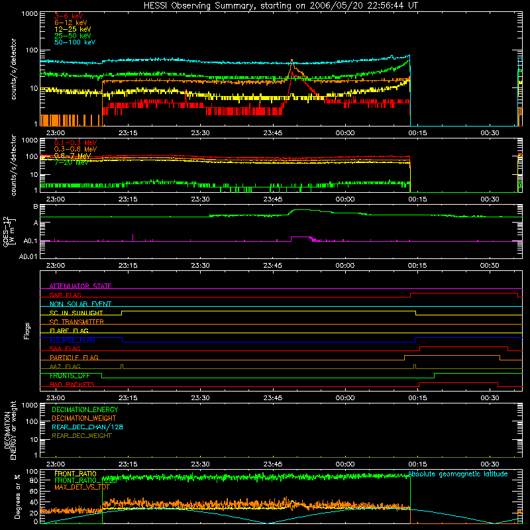Click the 'Absolute geomagnetic latitude' label

(x=458, y=474)
